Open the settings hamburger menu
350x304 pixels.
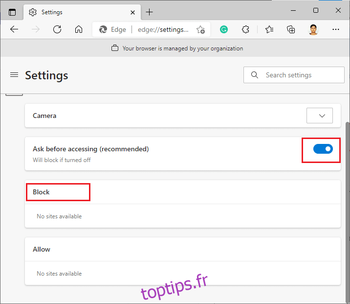pos(14,75)
